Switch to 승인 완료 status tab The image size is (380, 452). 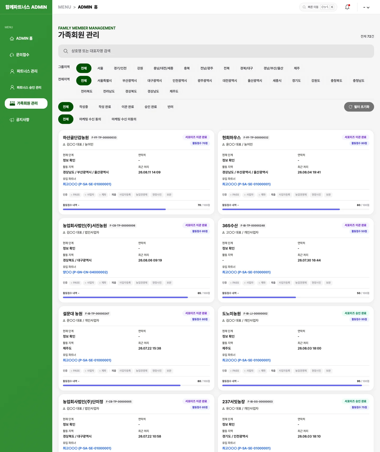point(151,107)
